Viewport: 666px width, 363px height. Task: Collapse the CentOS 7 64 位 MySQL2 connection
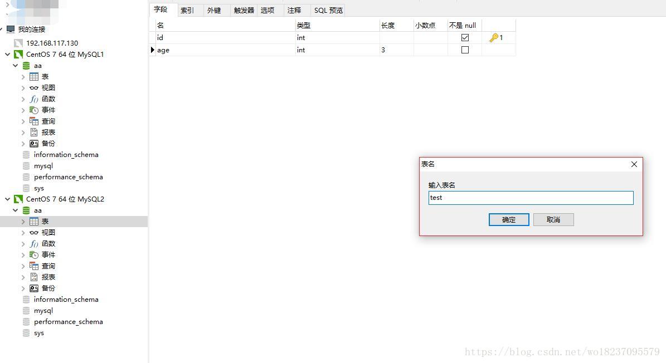tap(7, 199)
